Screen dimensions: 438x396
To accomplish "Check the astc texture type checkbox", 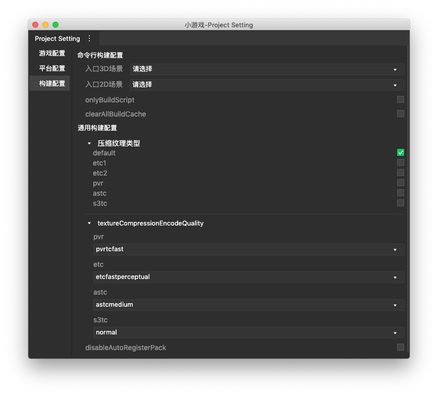I will coord(400,192).
